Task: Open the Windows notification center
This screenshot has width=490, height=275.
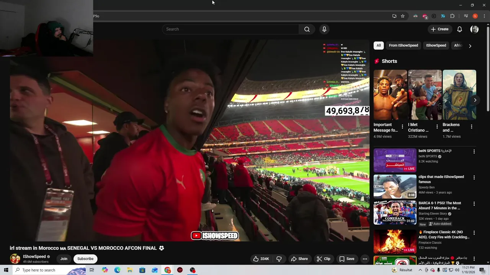Action: click(x=482, y=270)
